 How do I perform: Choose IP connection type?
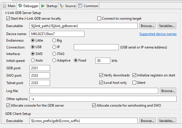pos(54,47)
